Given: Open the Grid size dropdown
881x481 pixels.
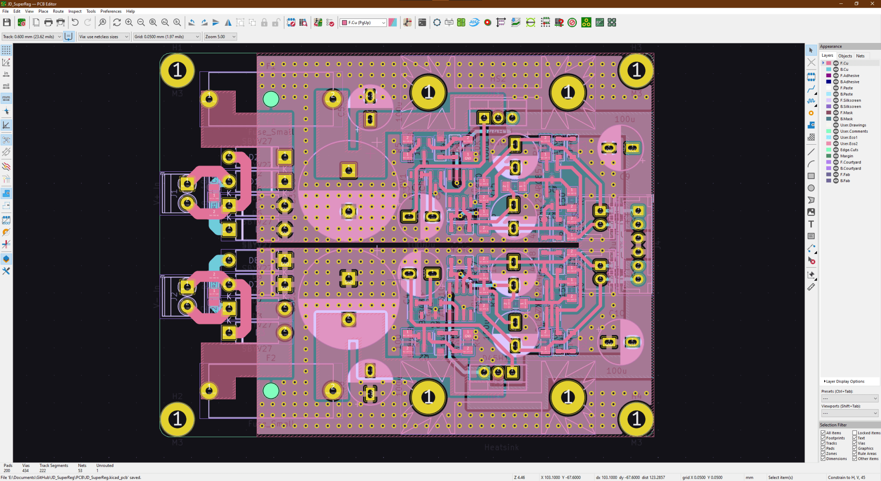Looking at the screenshot, I should pyautogui.click(x=167, y=37).
